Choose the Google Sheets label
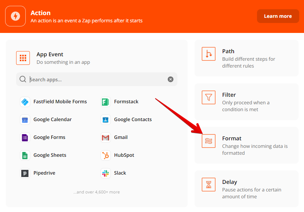Screen dimensions: 304x212 [50, 155]
